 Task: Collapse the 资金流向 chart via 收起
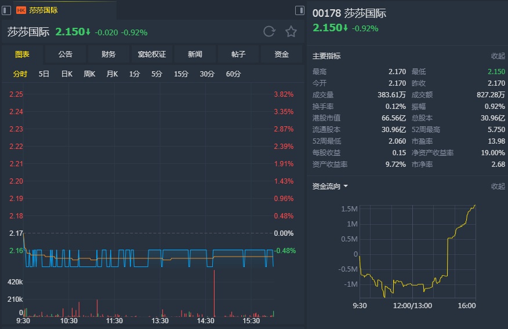point(498,187)
